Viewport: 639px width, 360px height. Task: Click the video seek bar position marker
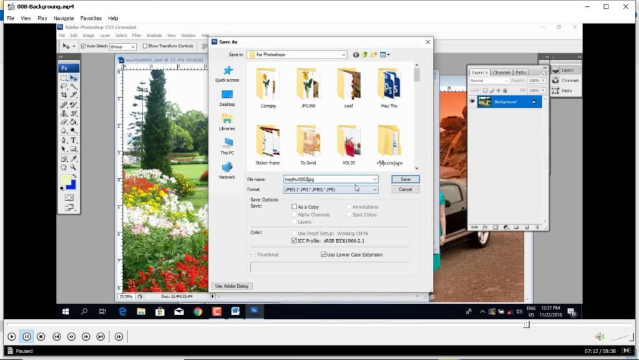(527, 324)
